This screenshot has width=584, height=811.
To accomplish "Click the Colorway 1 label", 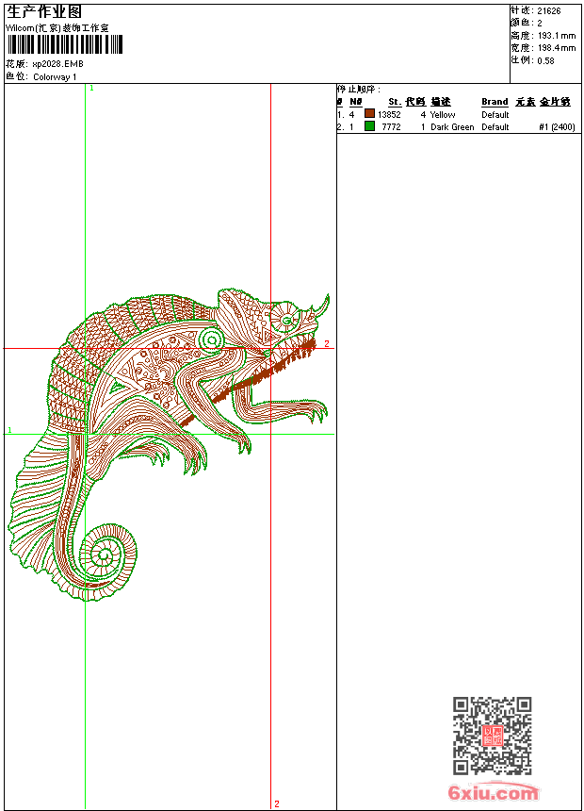I will coord(55,76).
